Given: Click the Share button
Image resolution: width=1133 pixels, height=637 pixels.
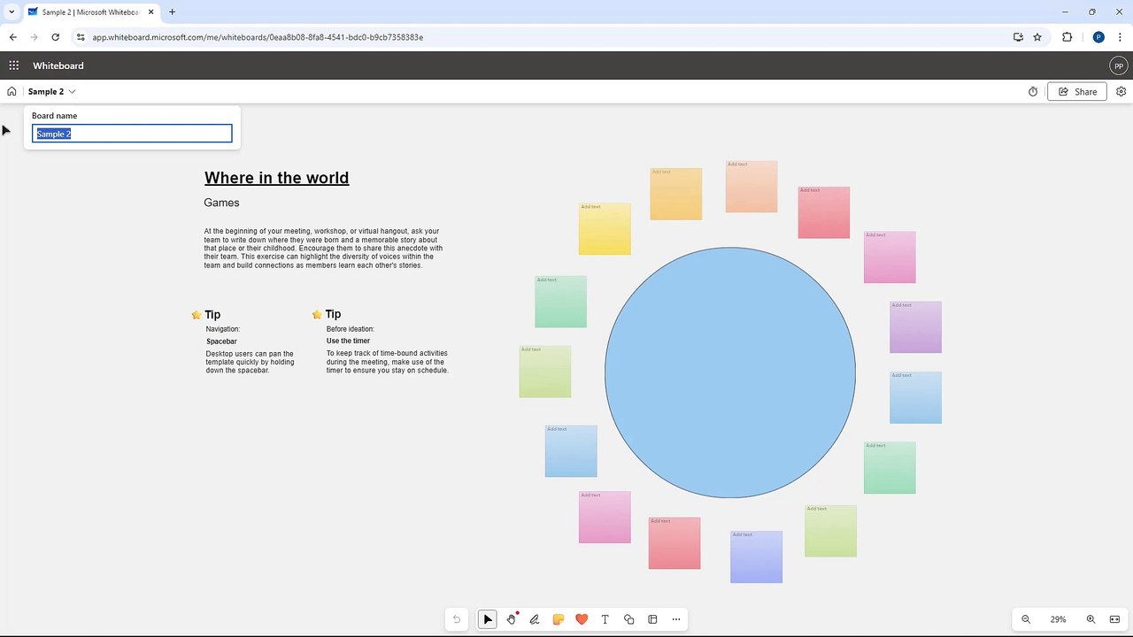Looking at the screenshot, I should (1077, 91).
